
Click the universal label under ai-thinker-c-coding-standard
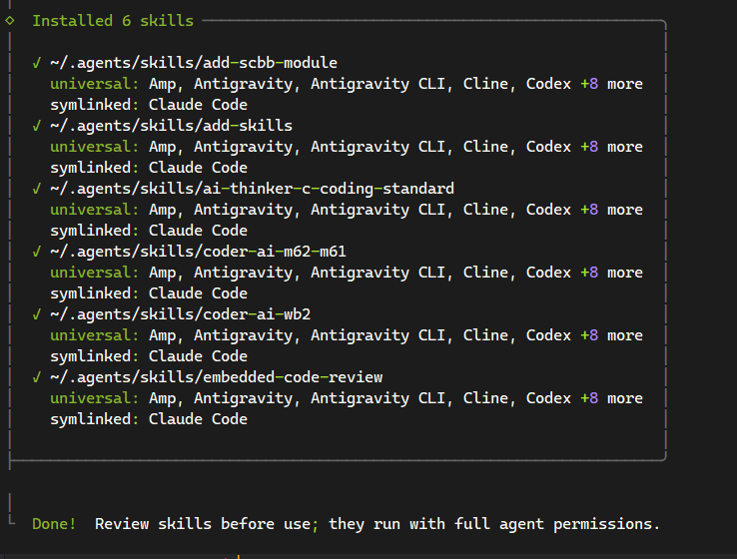tap(95, 210)
